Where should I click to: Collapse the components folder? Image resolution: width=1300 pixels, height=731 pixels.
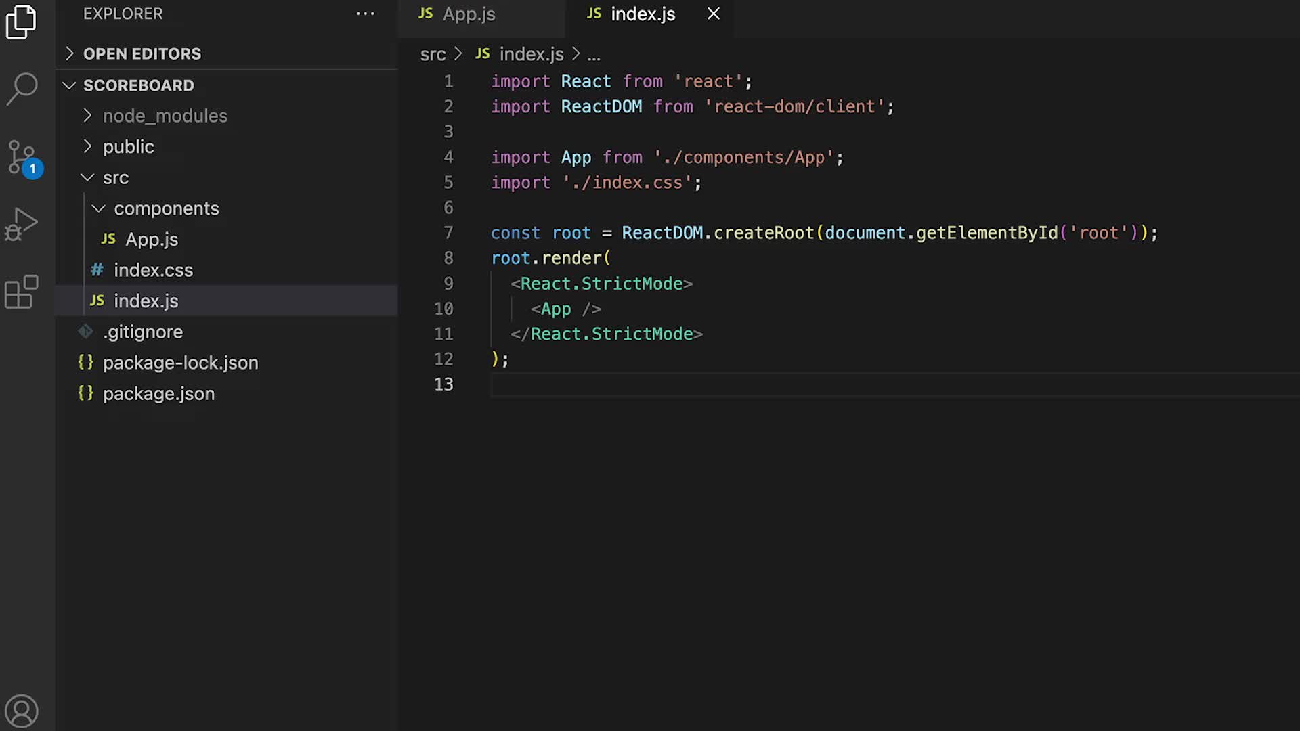click(x=98, y=208)
